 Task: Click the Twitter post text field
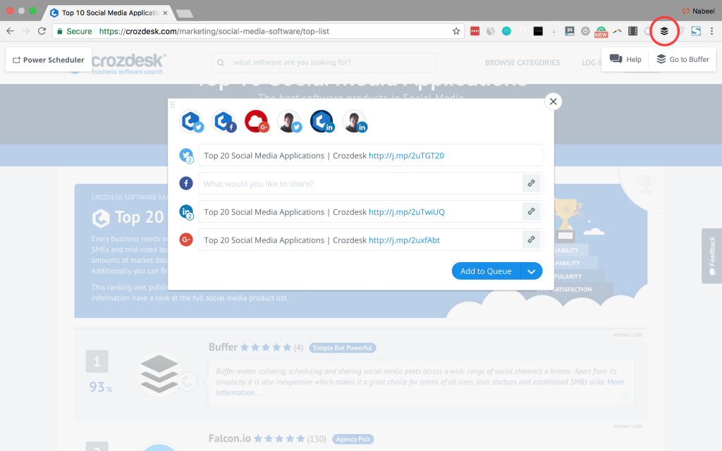tap(370, 156)
